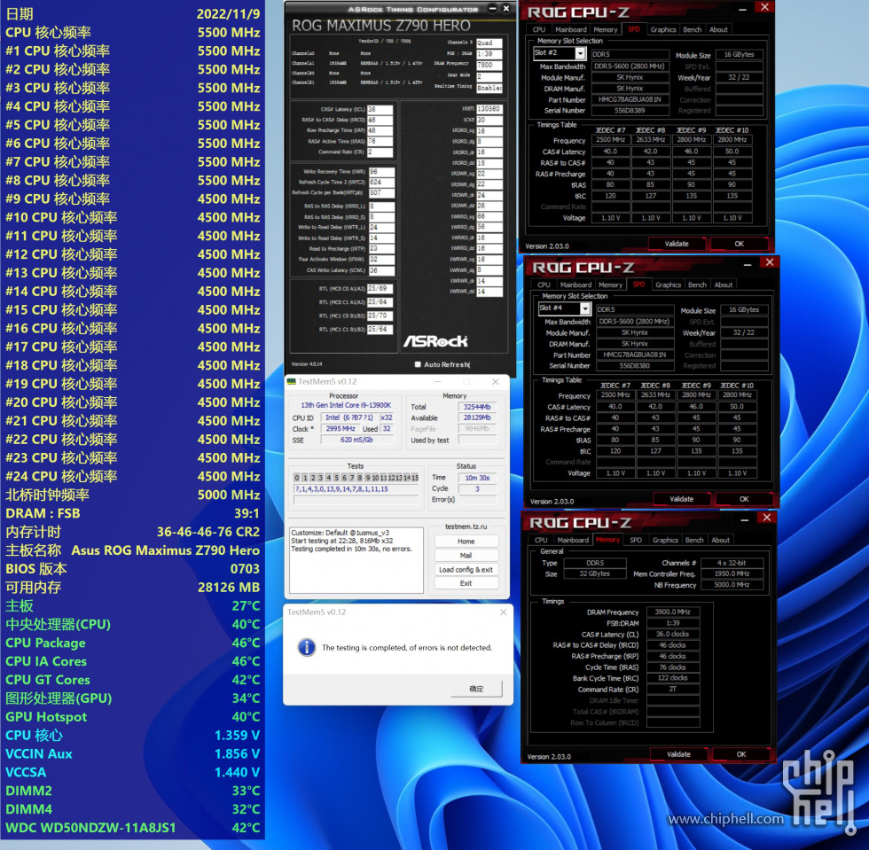Click the DRAM Frequency field showing 7800

(489, 65)
